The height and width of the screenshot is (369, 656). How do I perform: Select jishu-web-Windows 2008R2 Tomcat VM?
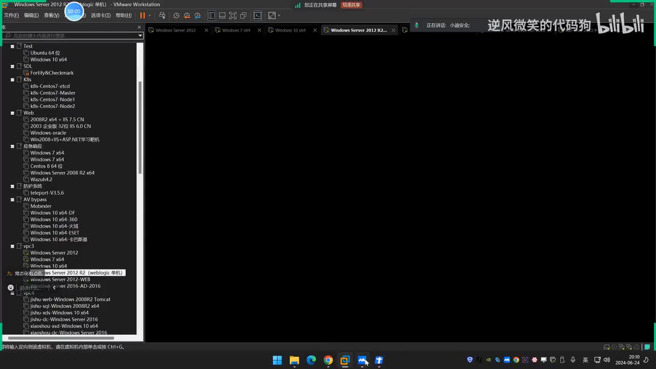70,299
